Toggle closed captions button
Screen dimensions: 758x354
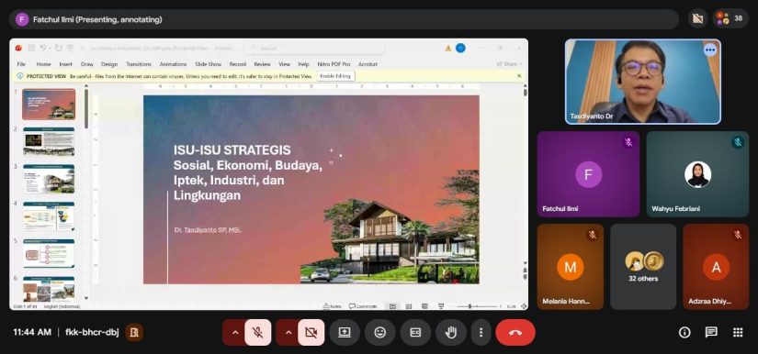(415, 332)
